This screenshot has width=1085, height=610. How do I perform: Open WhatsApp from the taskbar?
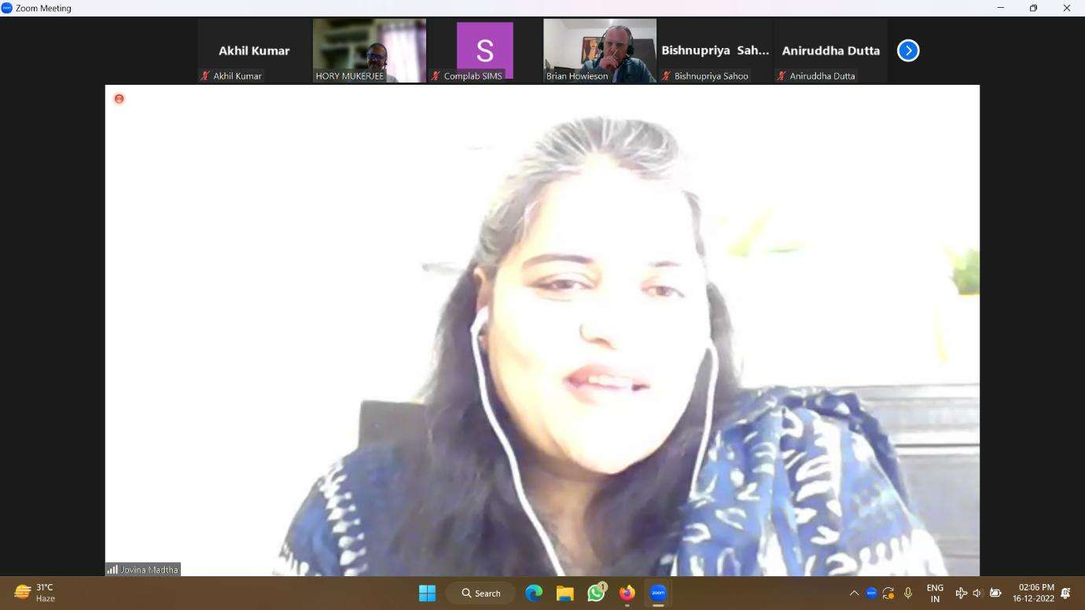click(x=596, y=593)
